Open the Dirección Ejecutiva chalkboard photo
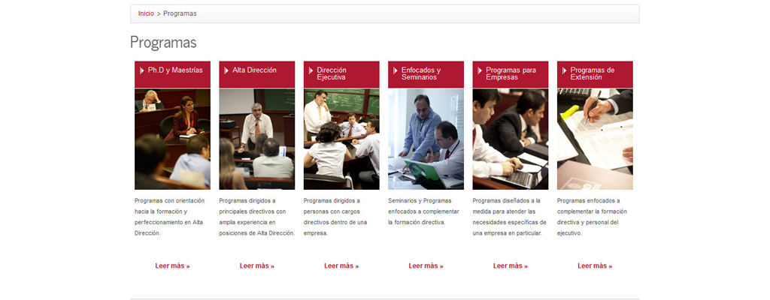This screenshot has height=300, width=770. [341, 139]
